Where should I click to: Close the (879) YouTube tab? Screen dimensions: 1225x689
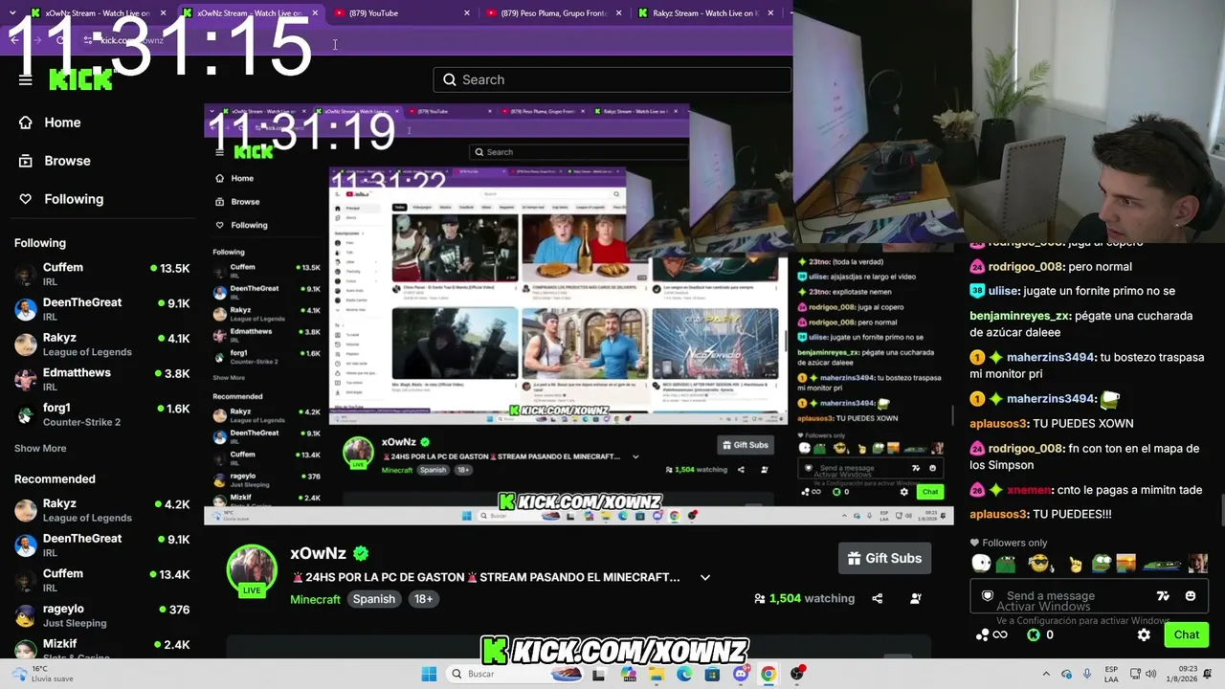pos(467,13)
